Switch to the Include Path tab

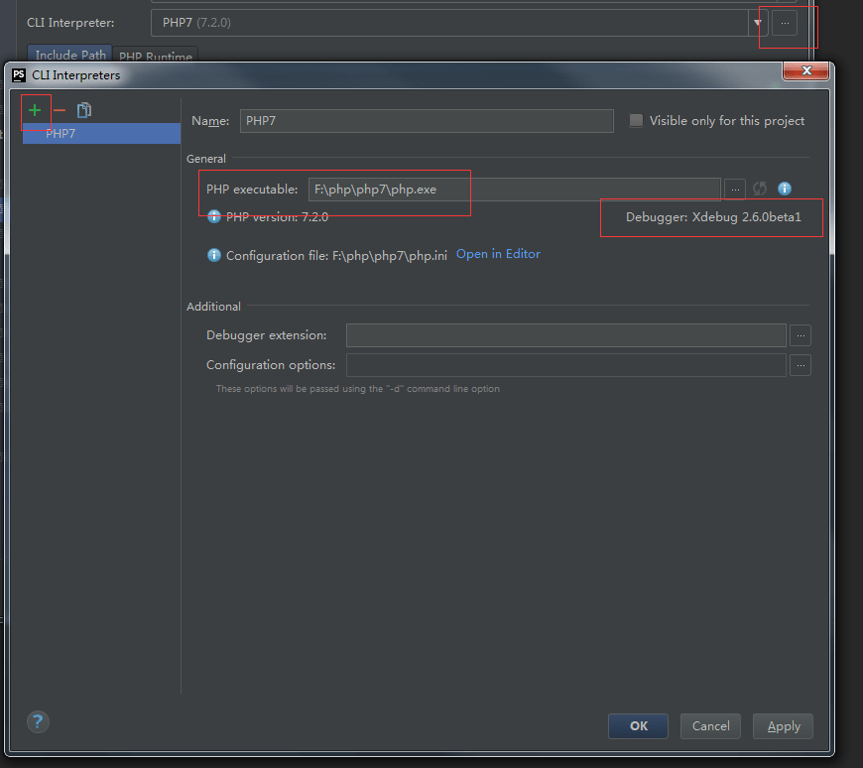69,54
